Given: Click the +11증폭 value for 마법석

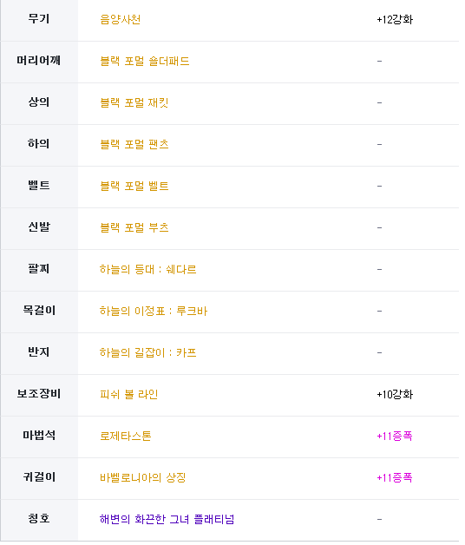Looking at the screenshot, I should pyautogui.click(x=395, y=437).
